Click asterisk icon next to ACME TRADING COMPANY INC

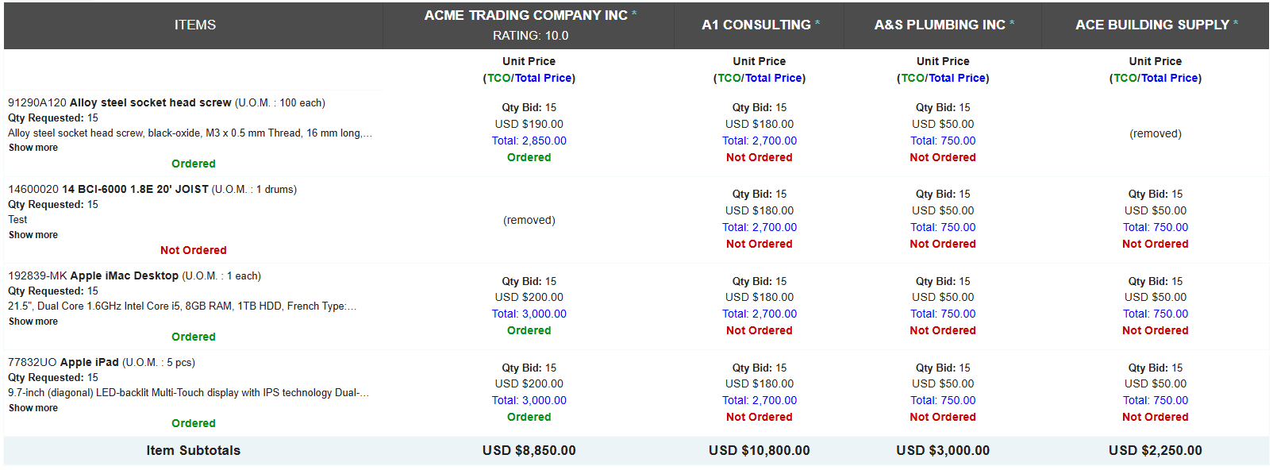[634, 13]
